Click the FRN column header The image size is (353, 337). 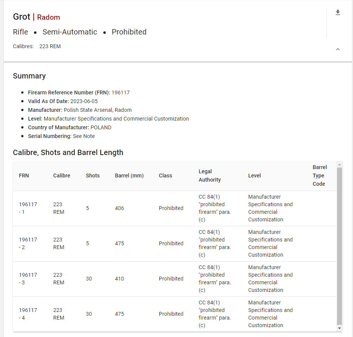(24, 176)
